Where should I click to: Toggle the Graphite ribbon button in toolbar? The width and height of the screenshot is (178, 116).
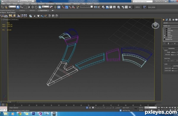pos(107,7)
